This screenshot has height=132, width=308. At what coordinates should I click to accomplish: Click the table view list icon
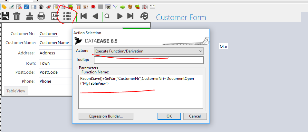coord(67,16)
